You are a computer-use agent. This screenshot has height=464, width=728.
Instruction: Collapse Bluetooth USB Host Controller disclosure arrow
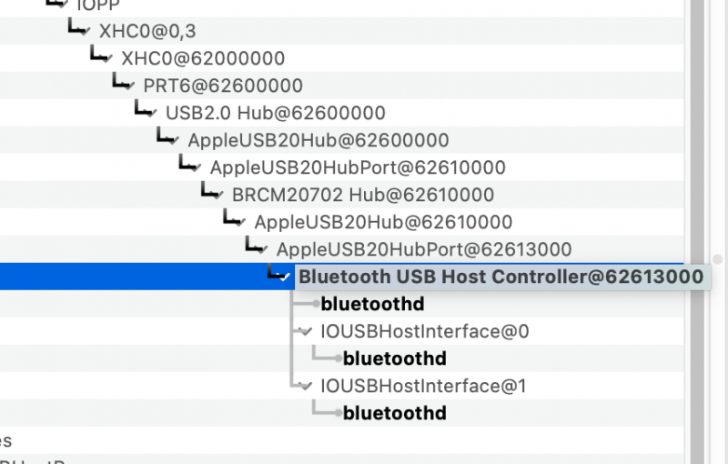tap(288, 277)
